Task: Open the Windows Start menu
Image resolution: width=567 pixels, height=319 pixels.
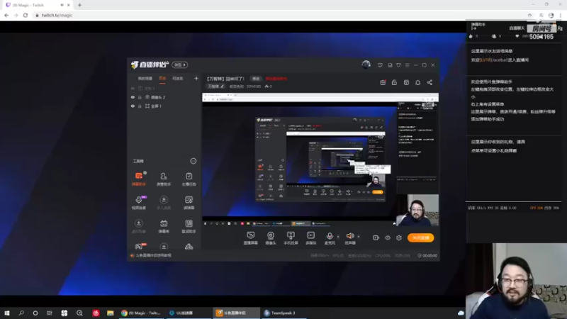Action: 7,313
